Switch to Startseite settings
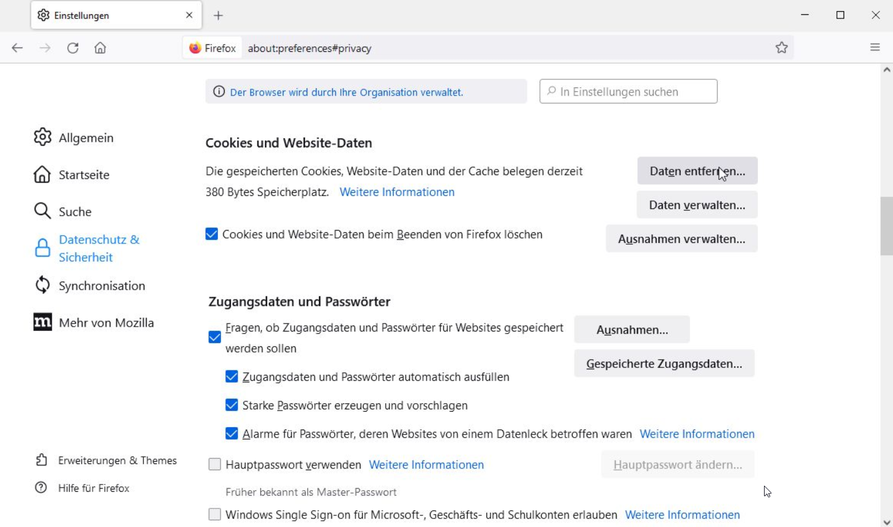The image size is (893, 527). 84,174
